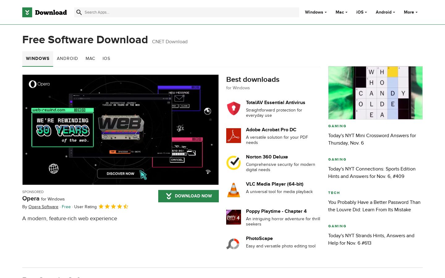Click the Download wordmark in header

click(x=51, y=12)
